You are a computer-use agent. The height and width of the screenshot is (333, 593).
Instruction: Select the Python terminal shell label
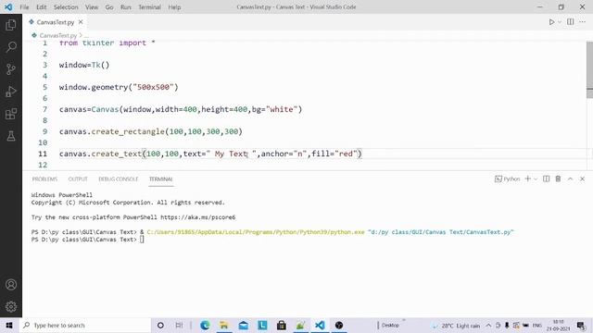click(508, 179)
